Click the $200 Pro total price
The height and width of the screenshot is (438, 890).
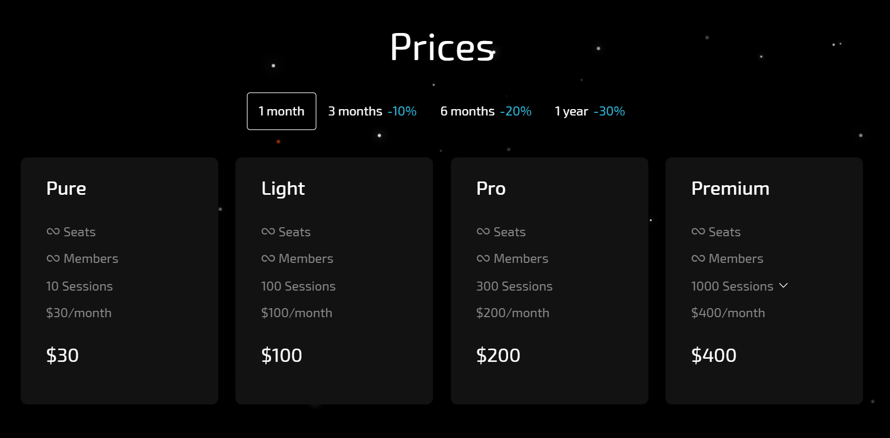498,355
